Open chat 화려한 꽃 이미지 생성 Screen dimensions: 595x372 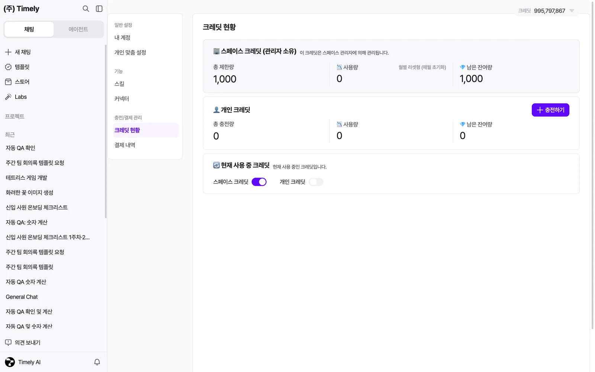pyautogui.click(x=29, y=193)
